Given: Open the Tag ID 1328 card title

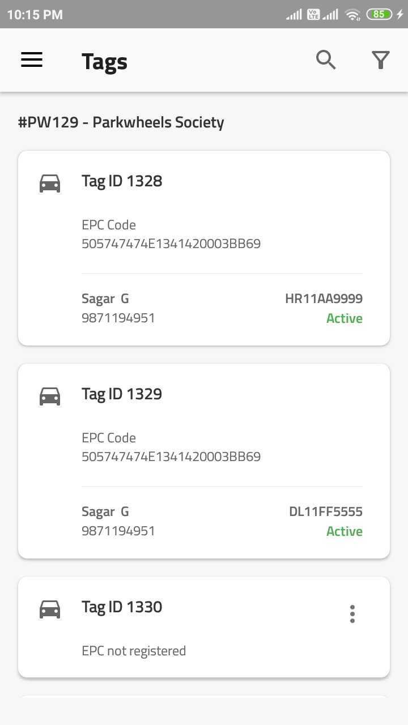Looking at the screenshot, I should pos(122,181).
